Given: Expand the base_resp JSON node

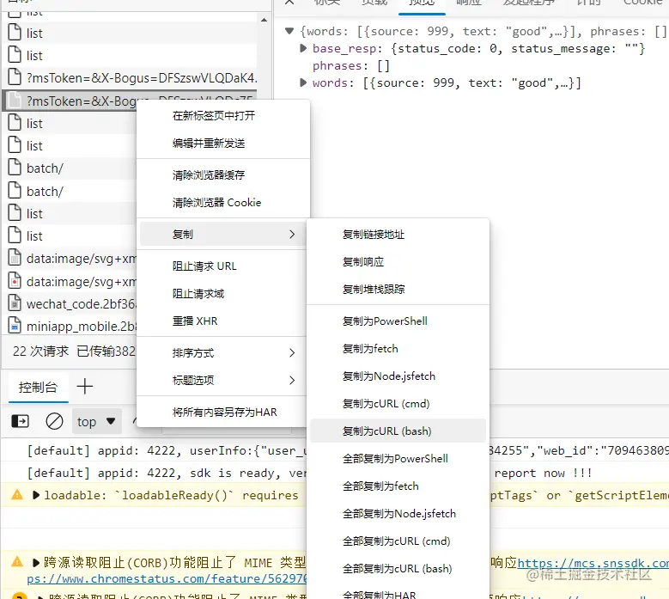Looking at the screenshot, I should tap(303, 48).
